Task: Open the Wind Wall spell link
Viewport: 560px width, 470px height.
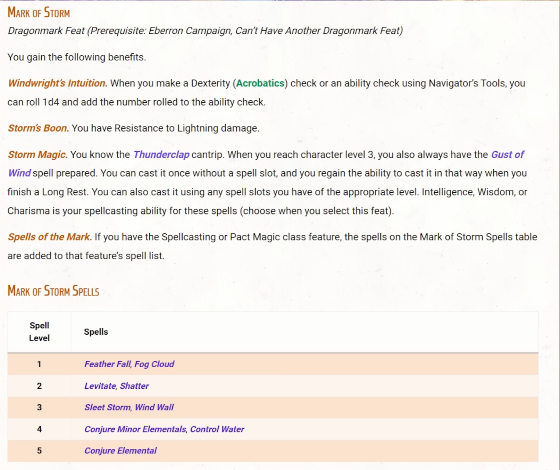Action: (x=154, y=408)
